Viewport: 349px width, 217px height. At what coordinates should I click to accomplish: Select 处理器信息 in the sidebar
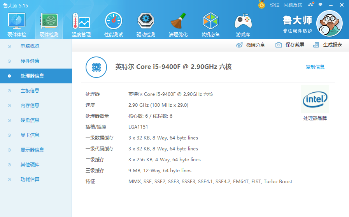[x=36, y=76]
